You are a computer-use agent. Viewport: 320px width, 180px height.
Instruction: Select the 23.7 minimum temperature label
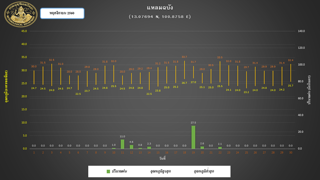point(87,91)
